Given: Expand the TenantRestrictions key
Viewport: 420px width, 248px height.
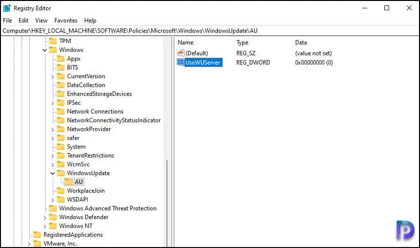Looking at the screenshot, I should [52, 156].
